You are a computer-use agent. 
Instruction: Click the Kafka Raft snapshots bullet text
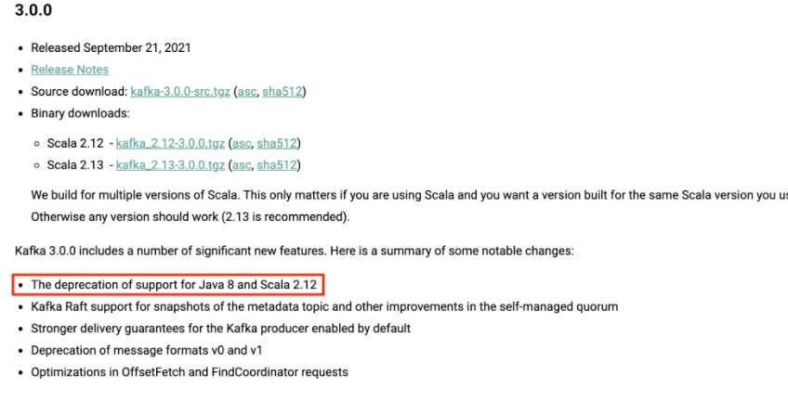(324, 306)
